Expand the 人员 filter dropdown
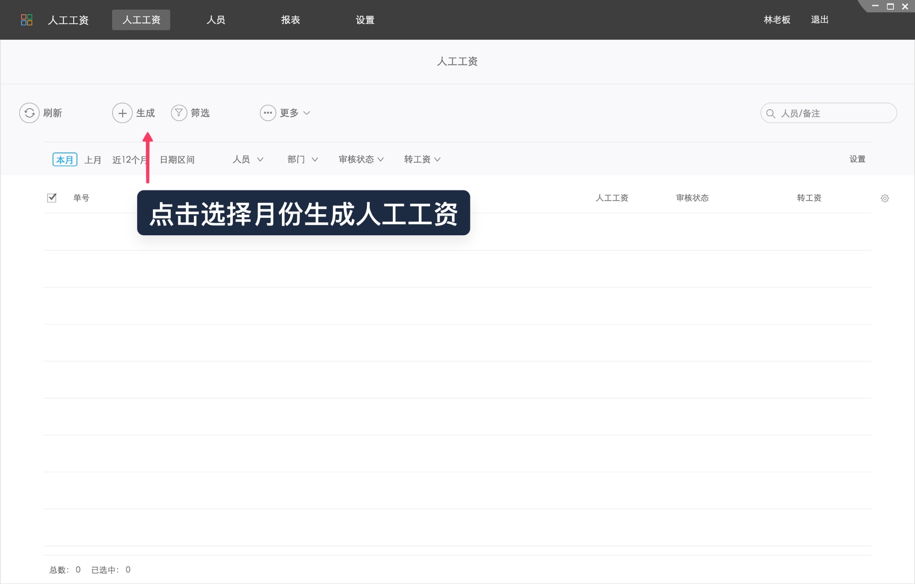The image size is (915, 584). [x=247, y=159]
